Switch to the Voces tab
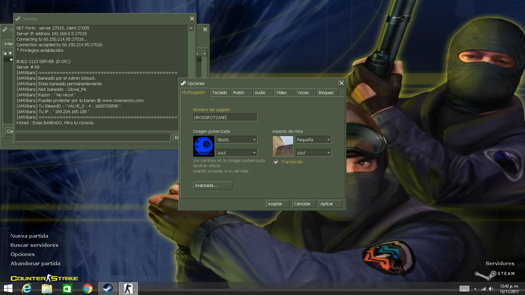The image size is (525, 295). tap(306, 93)
